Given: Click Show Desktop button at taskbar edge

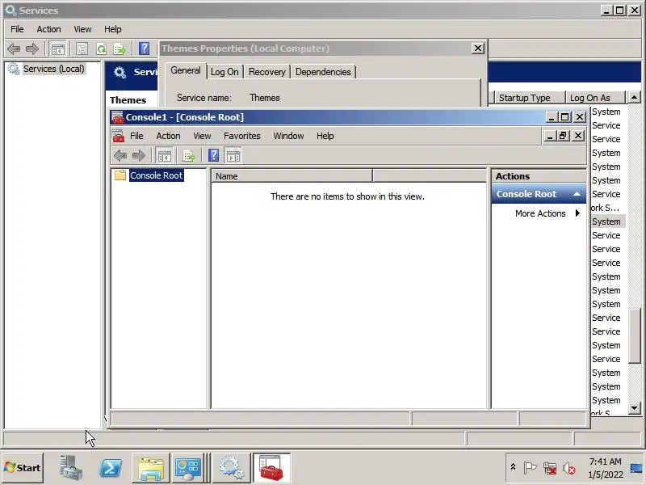Looking at the screenshot, I should click(636, 468).
